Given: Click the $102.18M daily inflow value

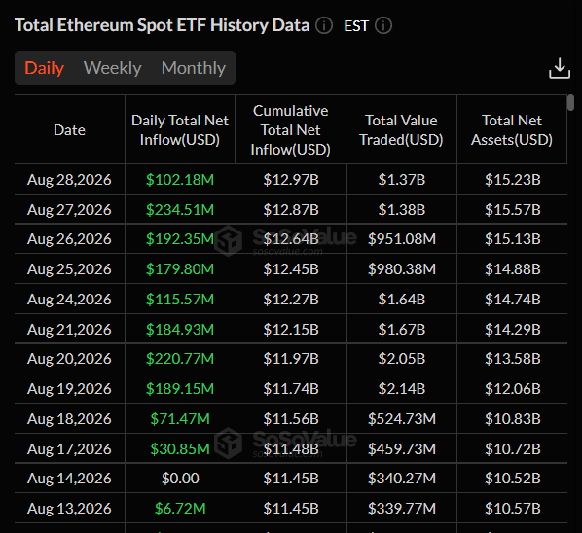Looking at the screenshot, I should point(180,180).
